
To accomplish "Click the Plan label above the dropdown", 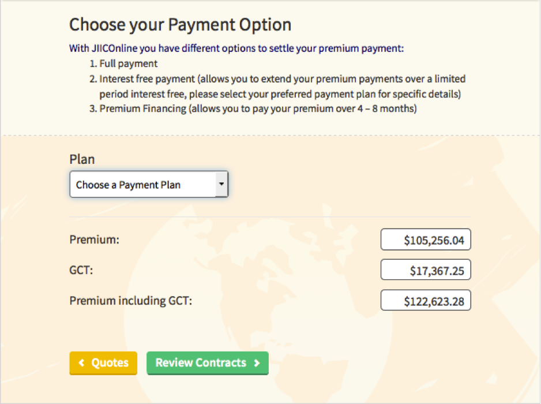I will click(82, 159).
